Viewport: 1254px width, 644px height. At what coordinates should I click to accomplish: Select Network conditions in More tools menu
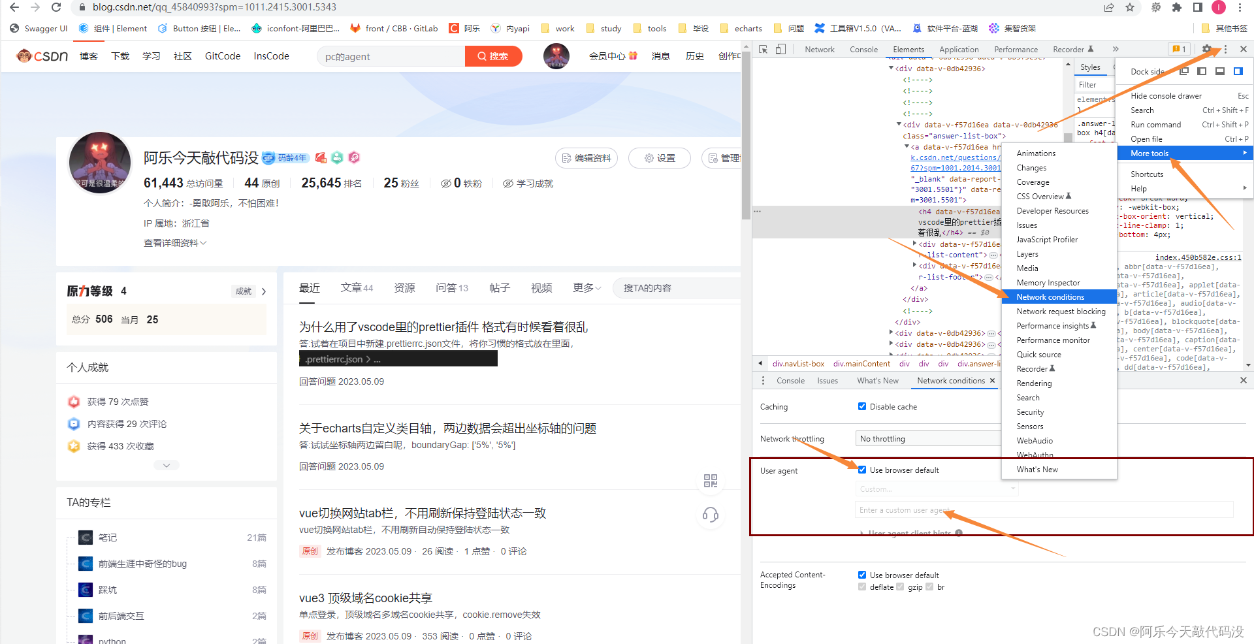[1059, 297]
